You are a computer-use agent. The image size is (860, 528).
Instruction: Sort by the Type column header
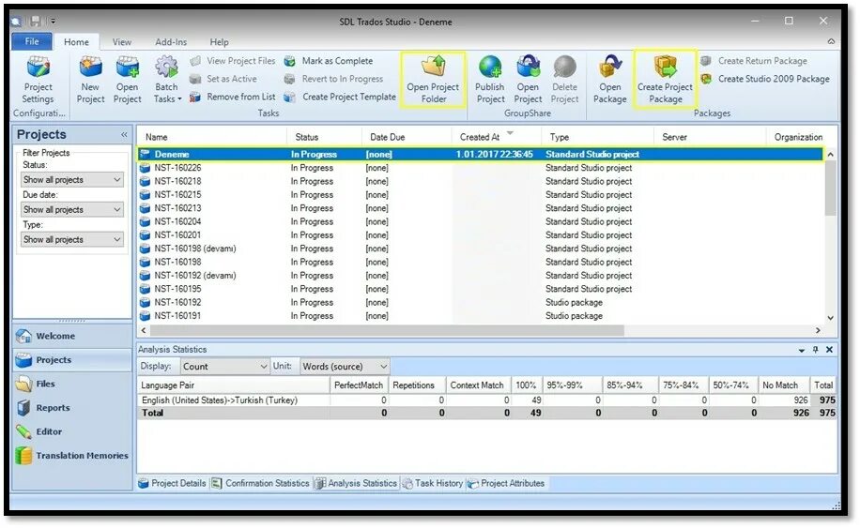(598, 137)
